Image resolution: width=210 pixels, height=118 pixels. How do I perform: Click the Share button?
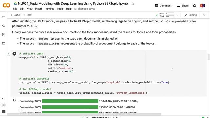coord(182,6)
